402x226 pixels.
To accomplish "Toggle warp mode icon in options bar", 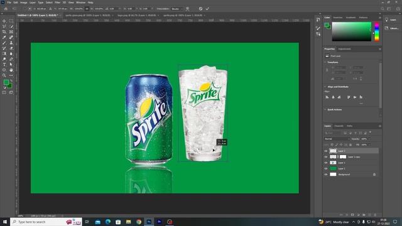I will [187, 9].
